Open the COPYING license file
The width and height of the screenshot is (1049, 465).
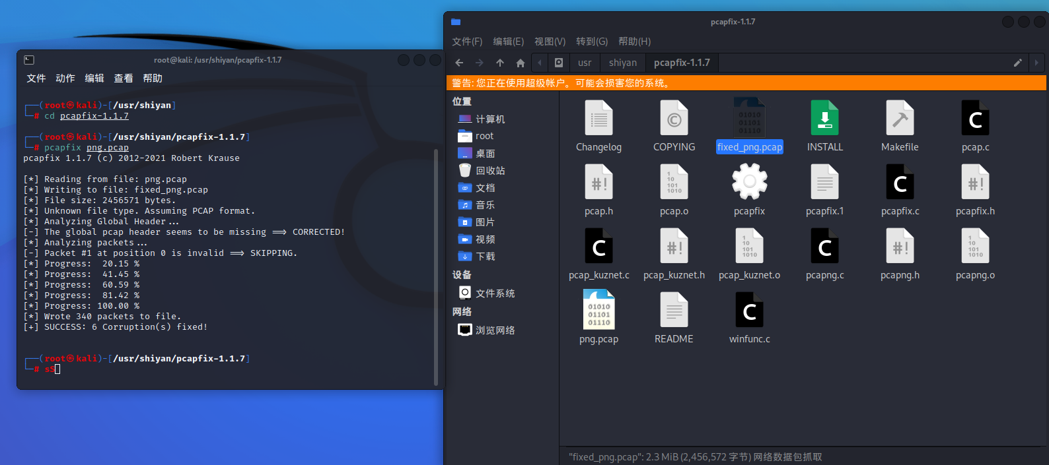pyautogui.click(x=674, y=119)
